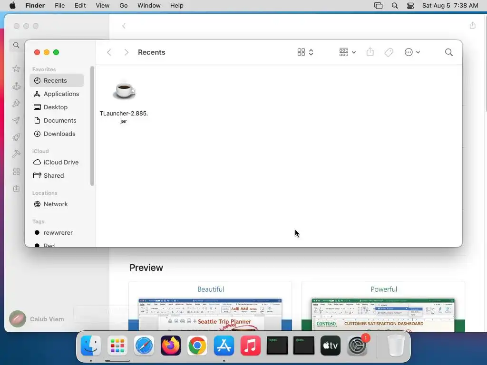Switch to icon view mode
The height and width of the screenshot is (365, 487).
(x=301, y=52)
